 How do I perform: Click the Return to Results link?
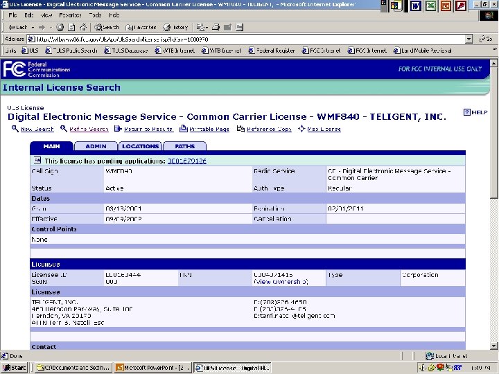[x=144, y=129]
